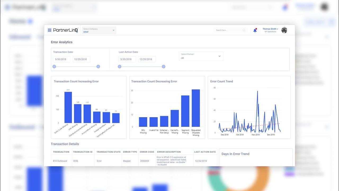Select the AccountNum Missing bar (85)
339x191 pixels.
pos(97,117)
